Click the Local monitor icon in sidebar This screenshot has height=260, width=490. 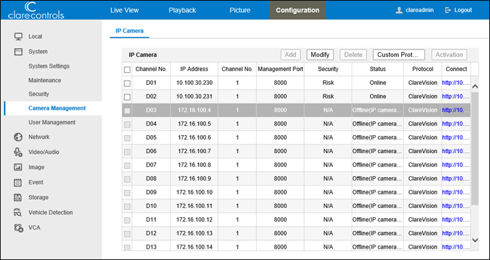click(x=19, y=37)
